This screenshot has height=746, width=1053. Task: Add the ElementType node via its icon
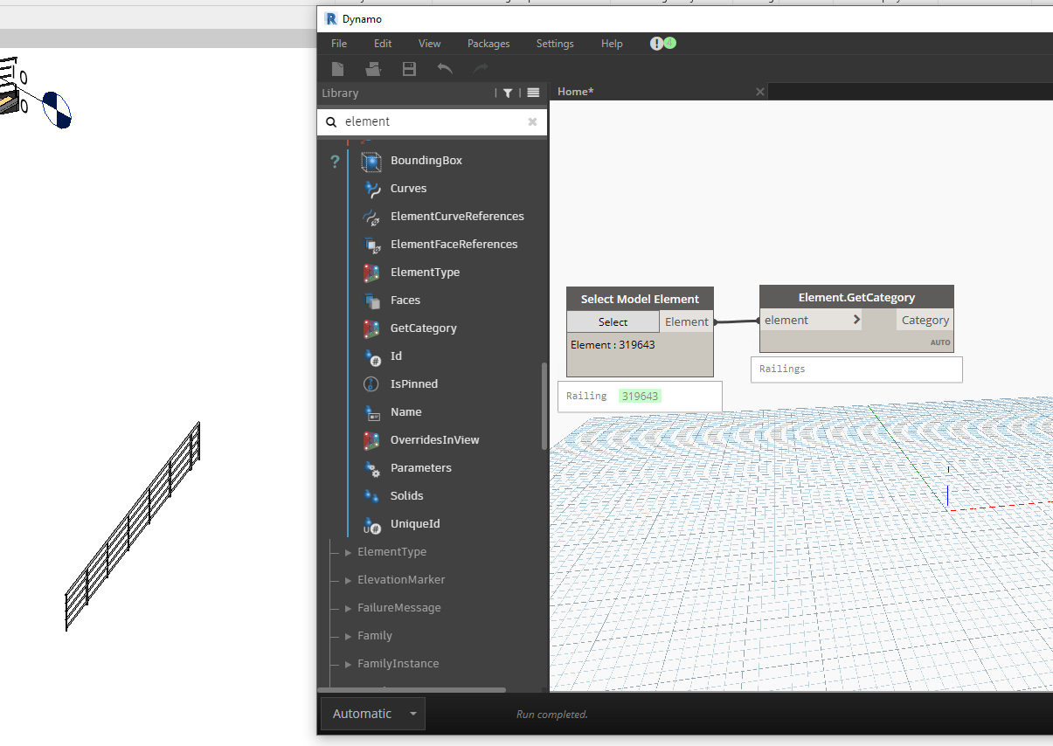(x=372, y=273)
